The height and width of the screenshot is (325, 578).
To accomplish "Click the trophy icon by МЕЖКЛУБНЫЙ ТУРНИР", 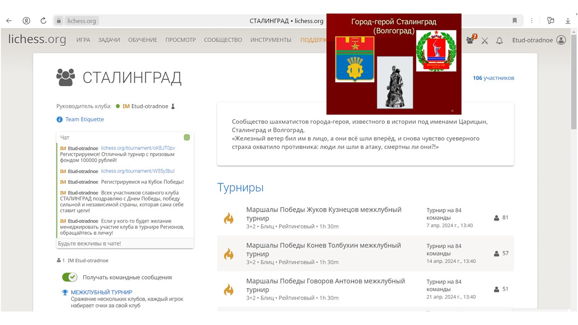I will click(65, 292).
